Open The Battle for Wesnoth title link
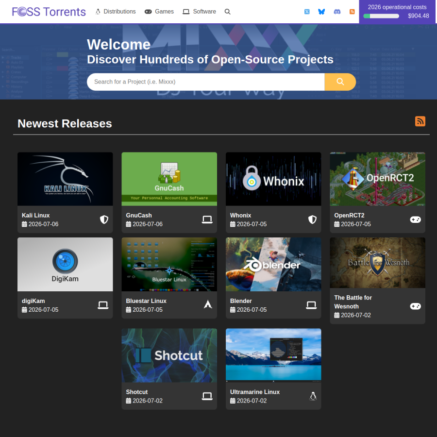Viewport: 437px width, 437px height. click(353, 302)
